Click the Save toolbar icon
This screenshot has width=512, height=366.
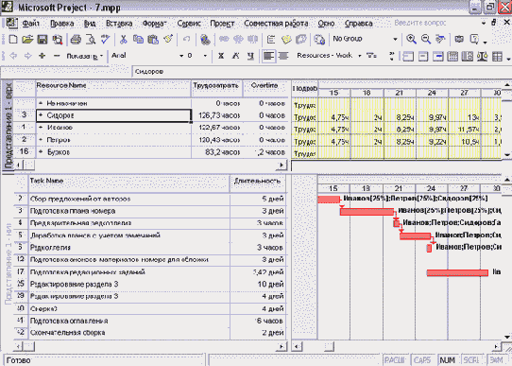[43, 40]
